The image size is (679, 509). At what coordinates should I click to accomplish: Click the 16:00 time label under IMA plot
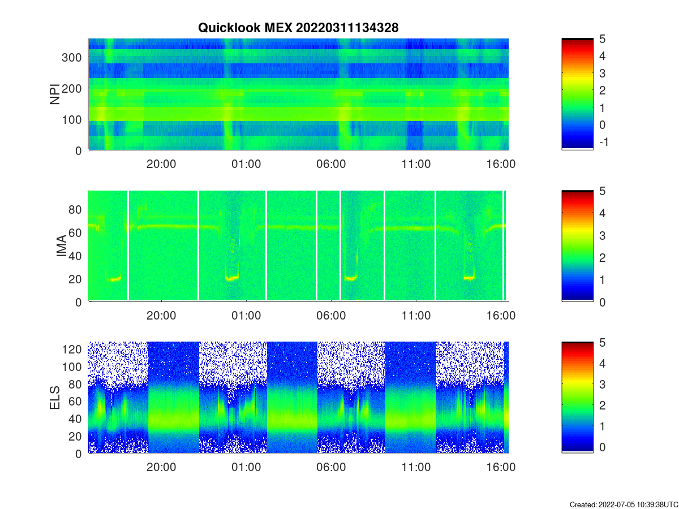tap(501, 316)
